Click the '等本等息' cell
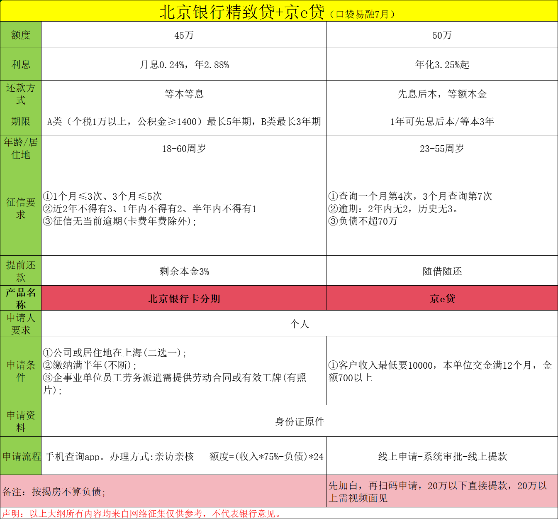 pos(184,94)
